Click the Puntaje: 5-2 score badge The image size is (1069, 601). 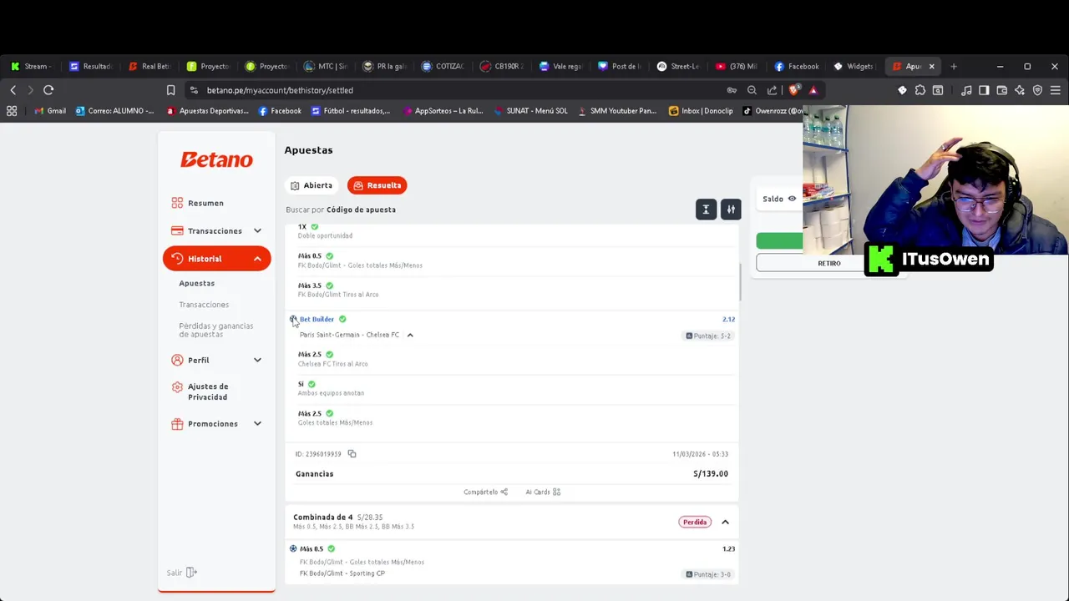click(708, 336)
